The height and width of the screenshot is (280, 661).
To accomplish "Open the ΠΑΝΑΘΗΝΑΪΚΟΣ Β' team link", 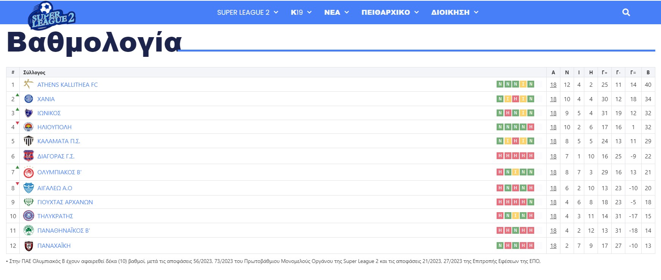I will click(x=63, y=230).
